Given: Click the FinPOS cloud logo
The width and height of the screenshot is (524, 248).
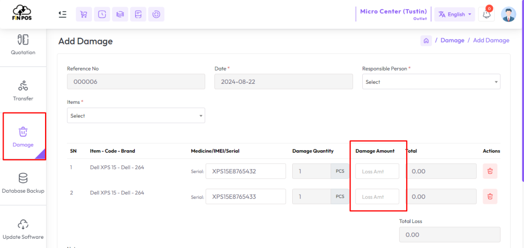Looking at the screenshot, I should tap(23, 13).
